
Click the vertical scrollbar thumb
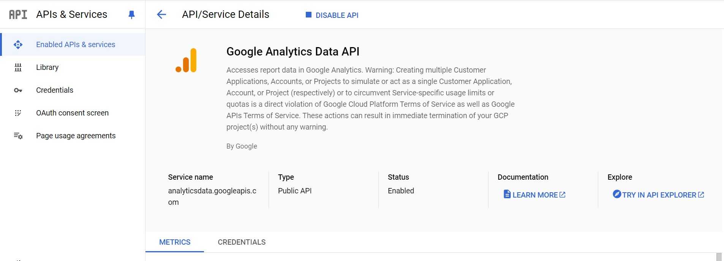pyautogui.click(x=719, y=257)
